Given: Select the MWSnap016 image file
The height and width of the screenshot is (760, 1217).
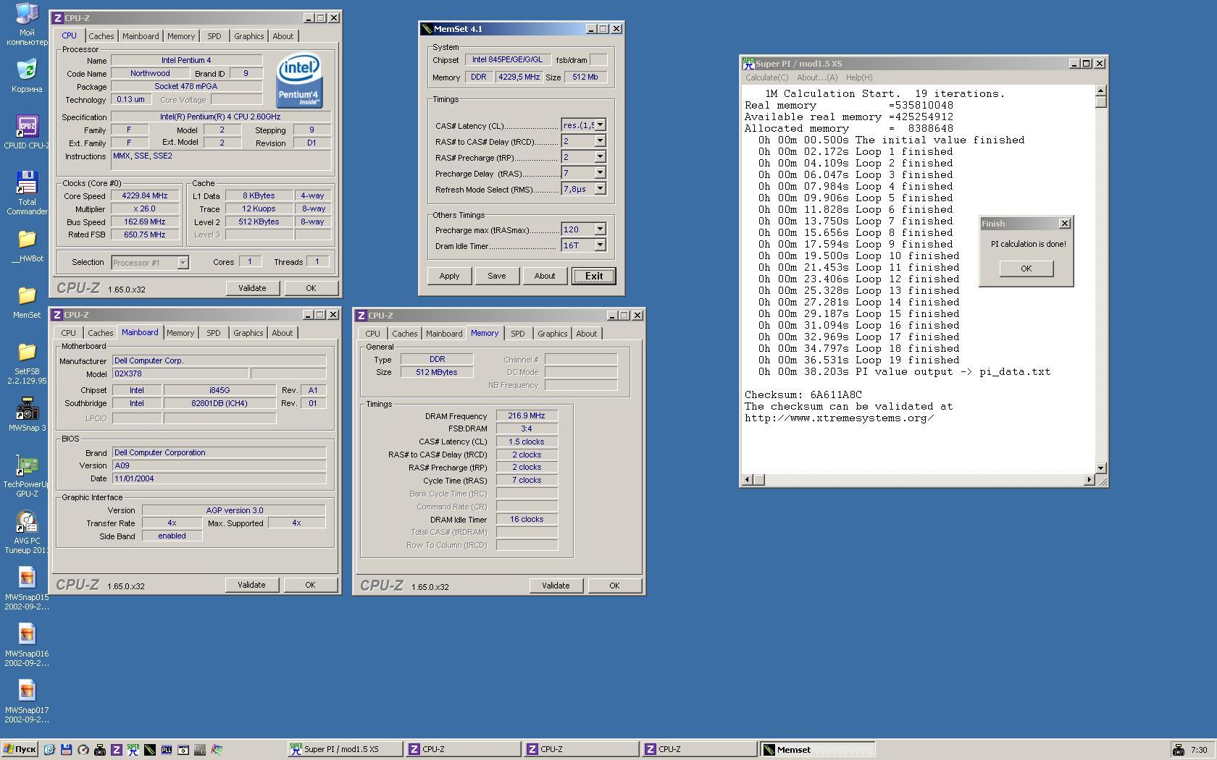Looking at the screenshot, I should [x=27, y=645].
